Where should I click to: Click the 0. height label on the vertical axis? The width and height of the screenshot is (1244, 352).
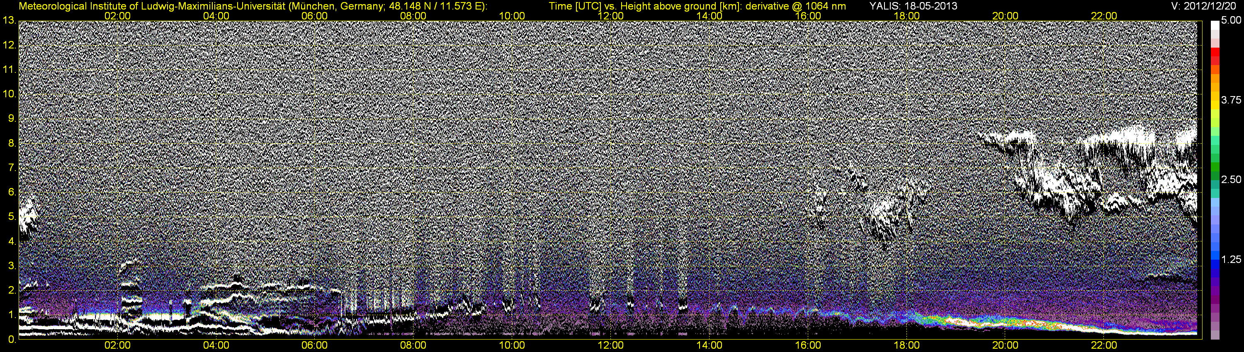(12, 340)
